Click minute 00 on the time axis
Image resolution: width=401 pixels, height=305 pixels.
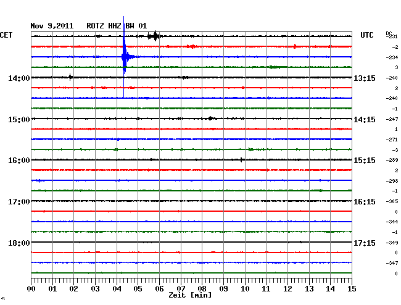pos(31,289)
